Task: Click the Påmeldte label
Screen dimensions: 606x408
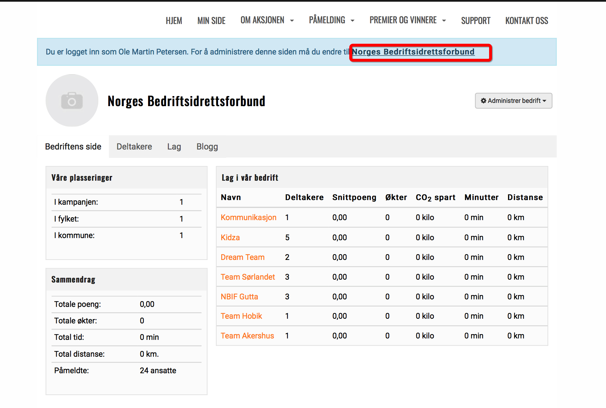Action: pos(71,371)
